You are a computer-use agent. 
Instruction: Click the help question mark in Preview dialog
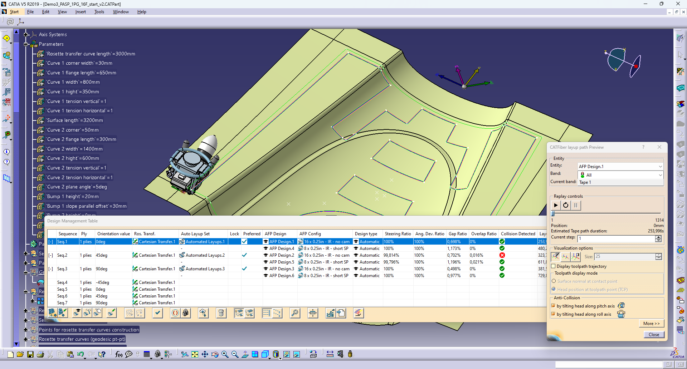[643, 147]
